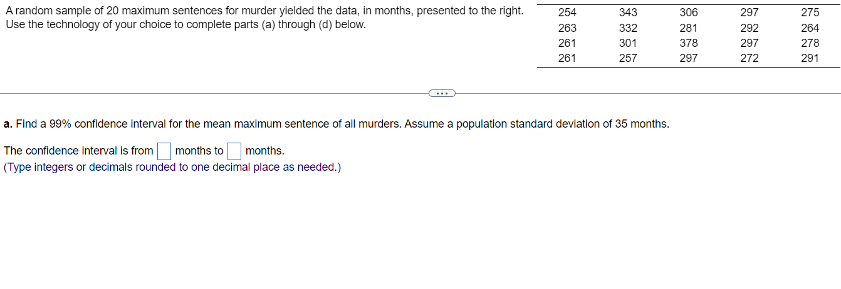Select data value 378 in the table
Screen dimensions: 841x289
tap(689, 43)
